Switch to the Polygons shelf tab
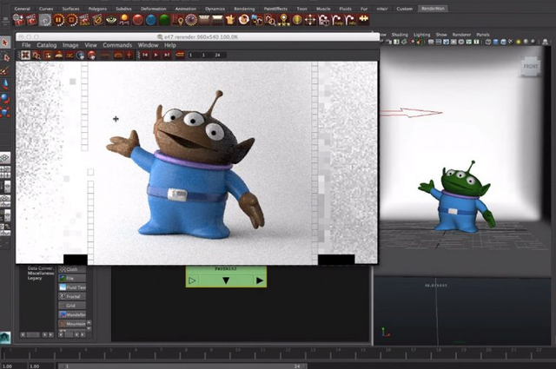 click(x=97, y=9)
